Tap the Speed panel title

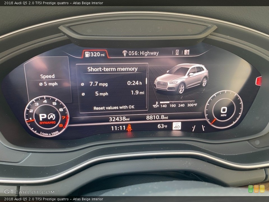pyautogui.click(x=47, y=76)
